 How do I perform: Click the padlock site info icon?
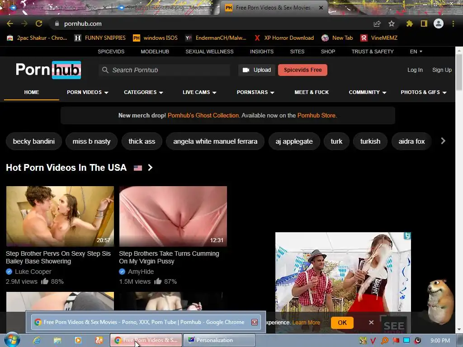tap(57, 23)
